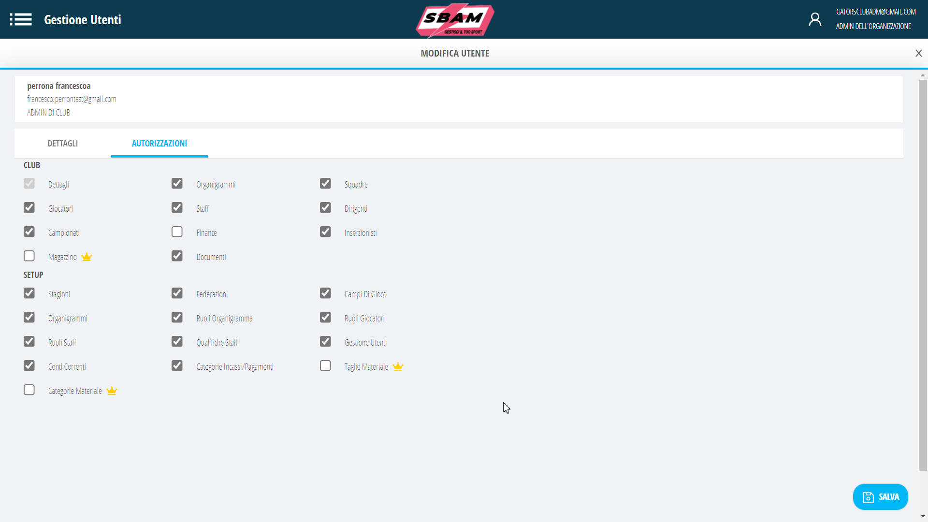The image size is (928, 522).
Task: Click the SBAM logo
Action: coord(455,20)
